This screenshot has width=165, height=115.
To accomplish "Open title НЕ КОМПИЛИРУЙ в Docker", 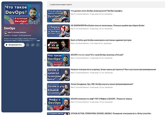I will 108,25.
